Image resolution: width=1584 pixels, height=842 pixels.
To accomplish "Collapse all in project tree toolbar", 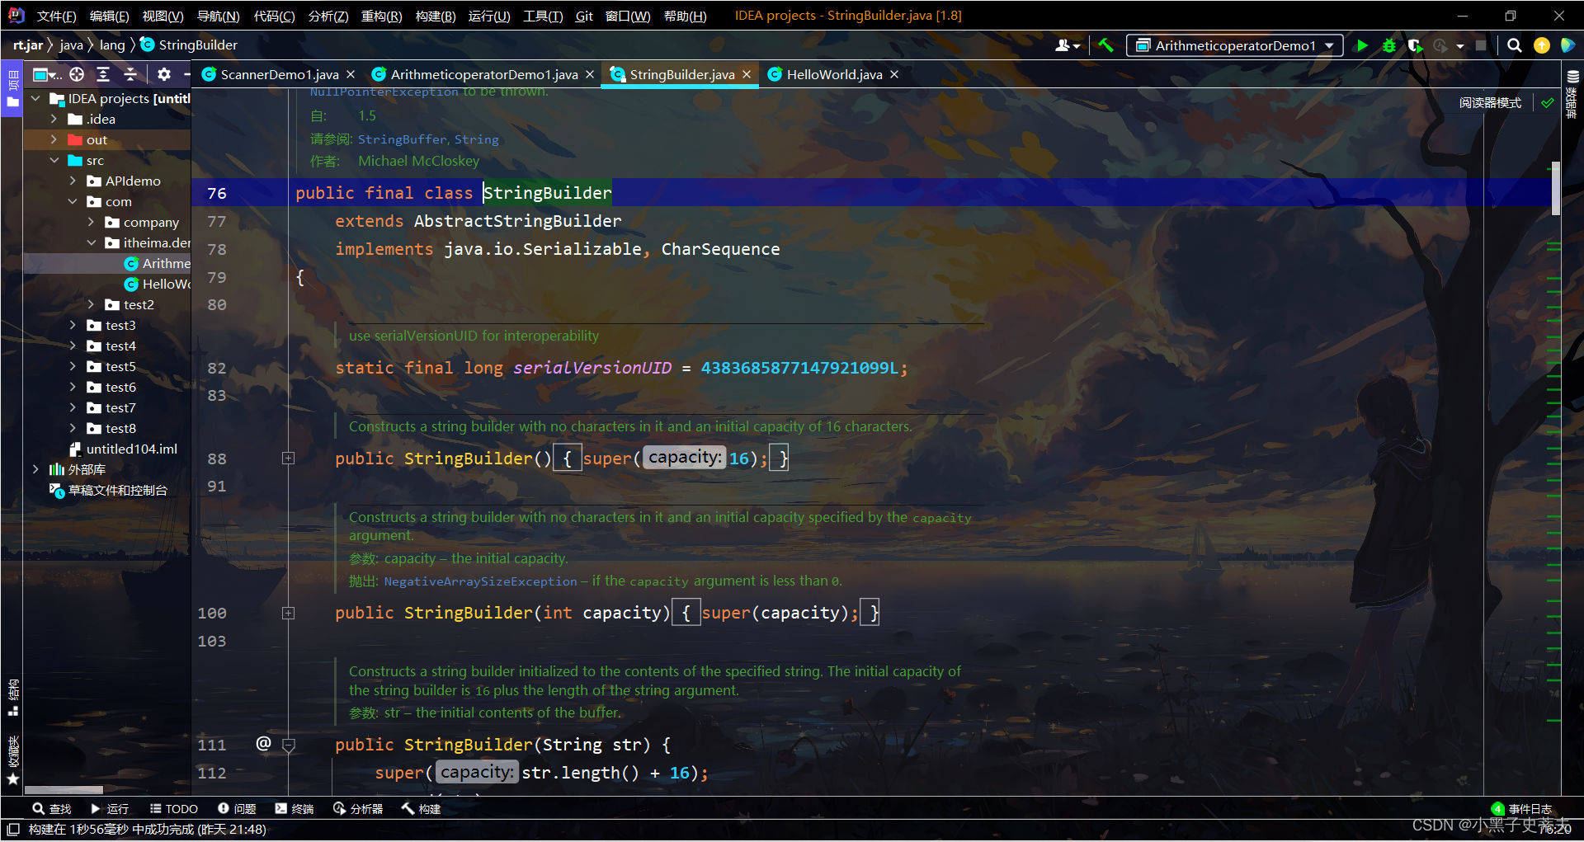I will click(x=130, y=74).
